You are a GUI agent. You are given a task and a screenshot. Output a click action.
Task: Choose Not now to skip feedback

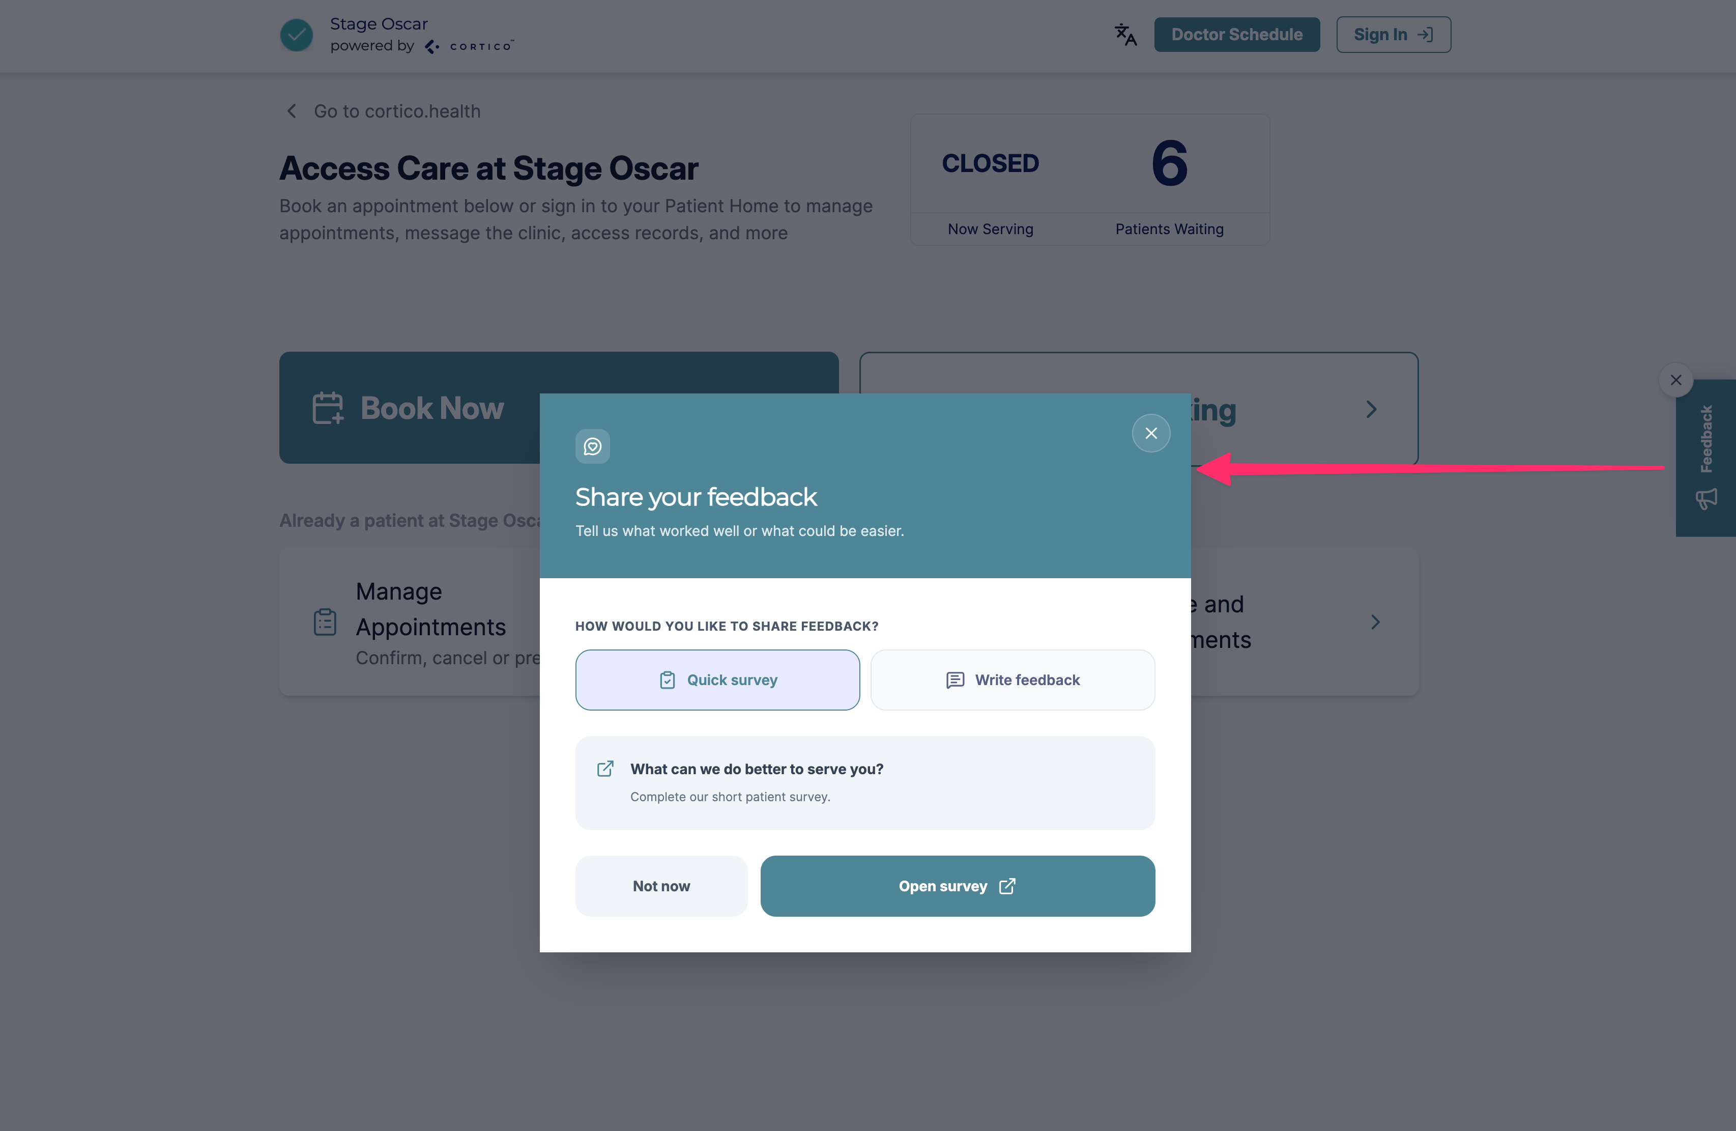tap(661, 886)
